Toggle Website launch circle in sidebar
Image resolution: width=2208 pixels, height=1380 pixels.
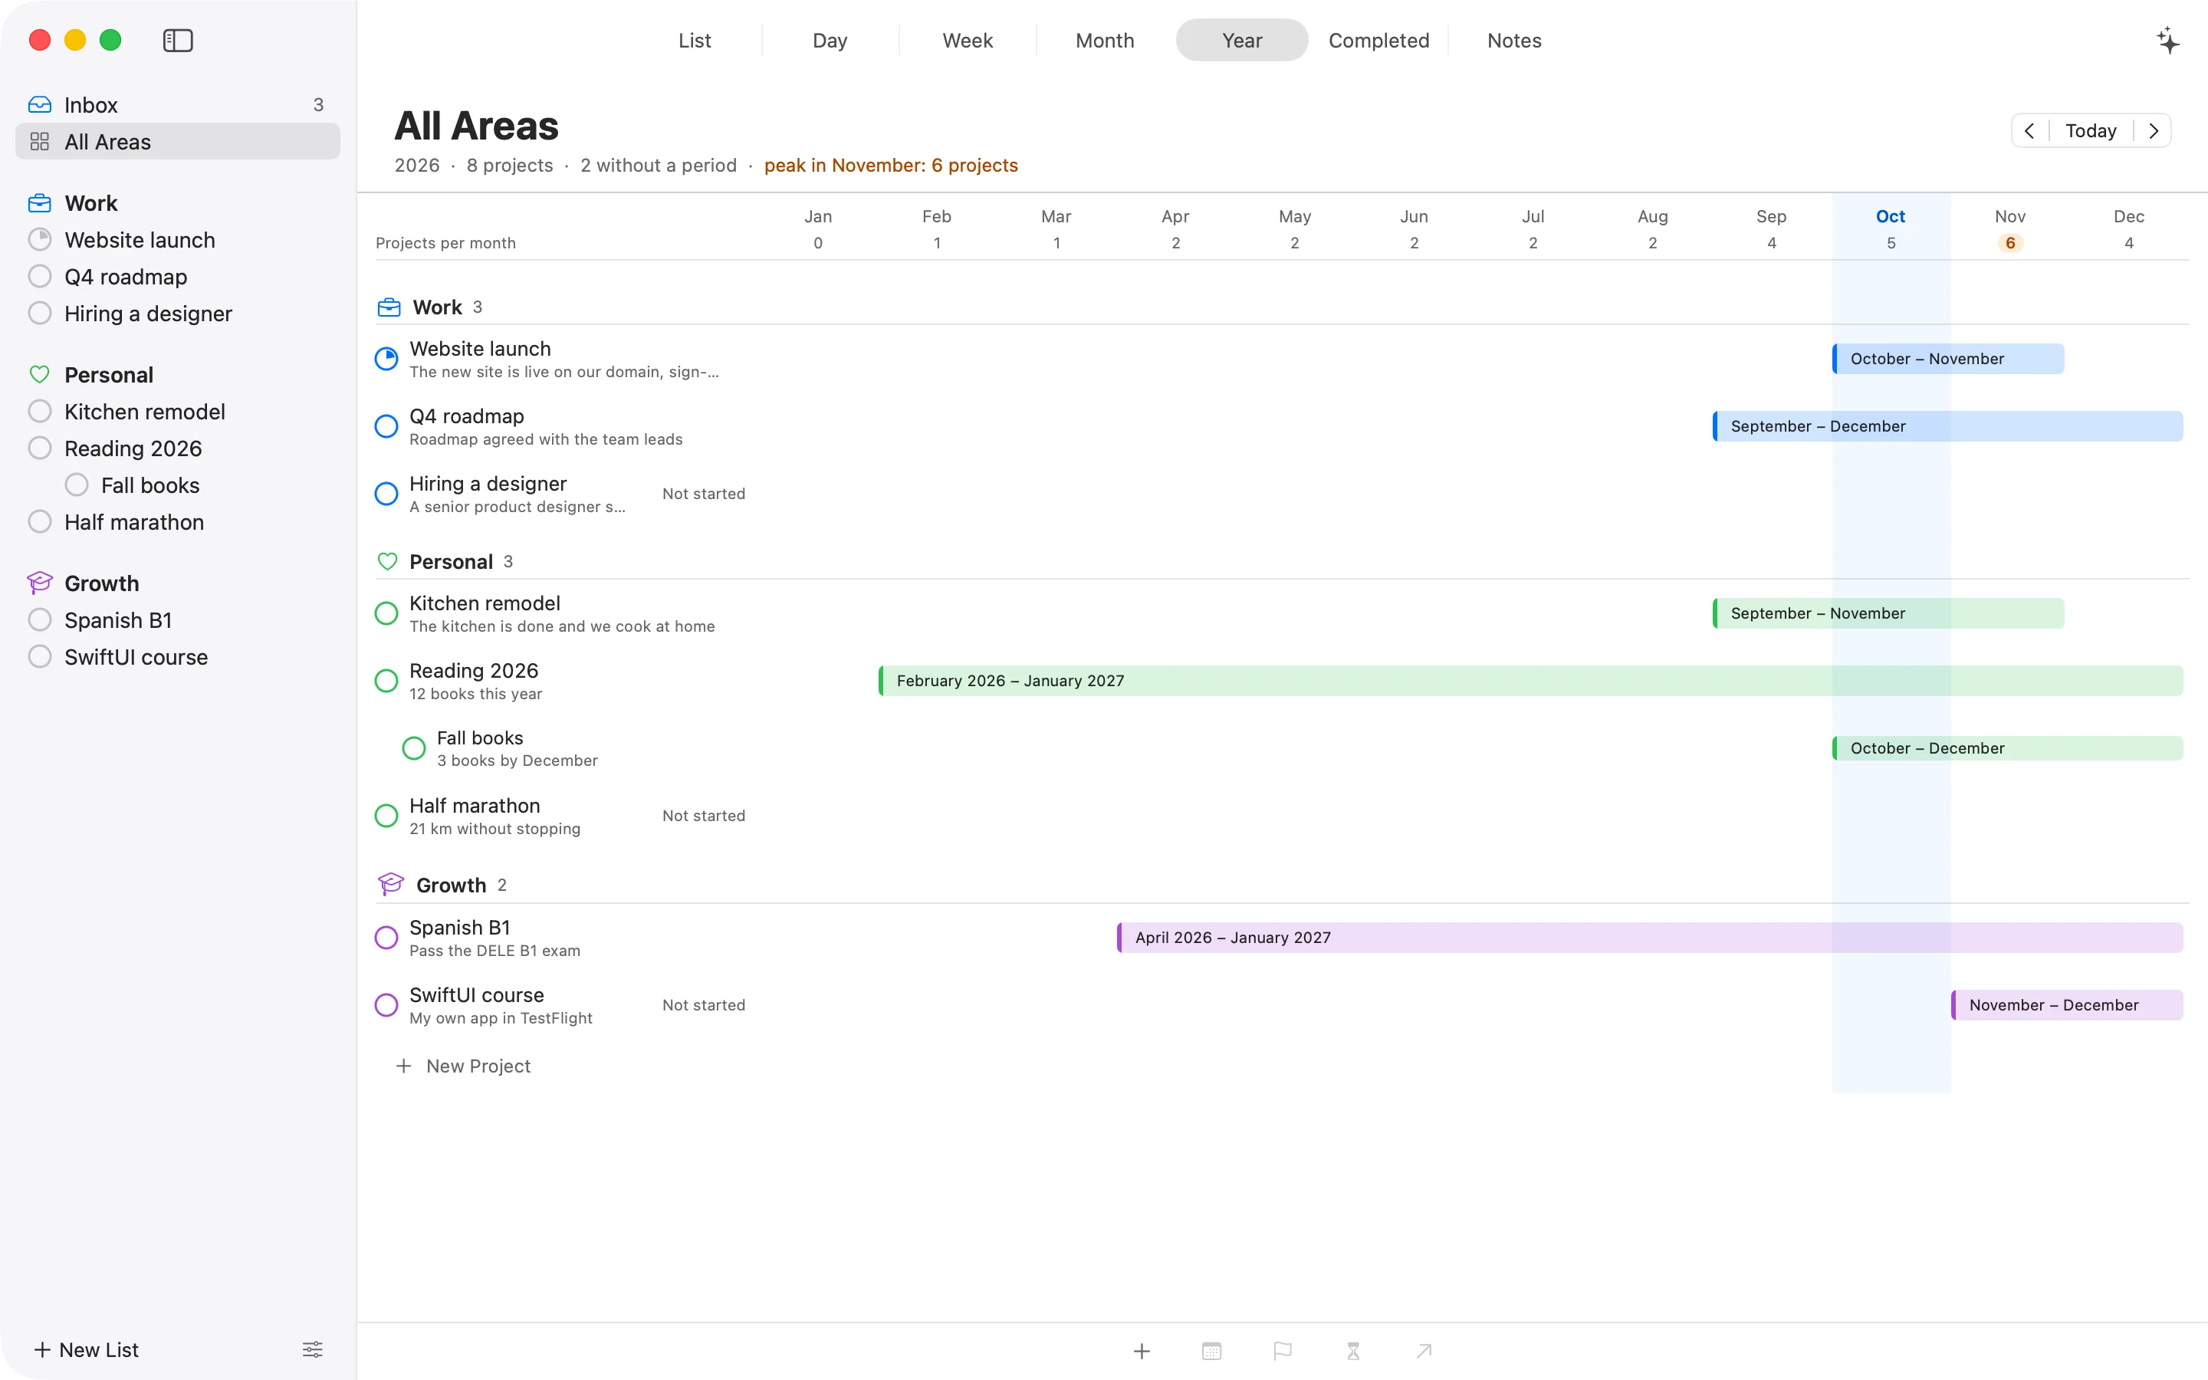pyautogui.click(x=39, y=239)
